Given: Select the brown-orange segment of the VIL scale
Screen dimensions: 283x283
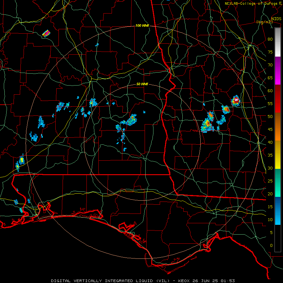Looking at the screenshot, I should pyautogui.click(x=278, y=127).
